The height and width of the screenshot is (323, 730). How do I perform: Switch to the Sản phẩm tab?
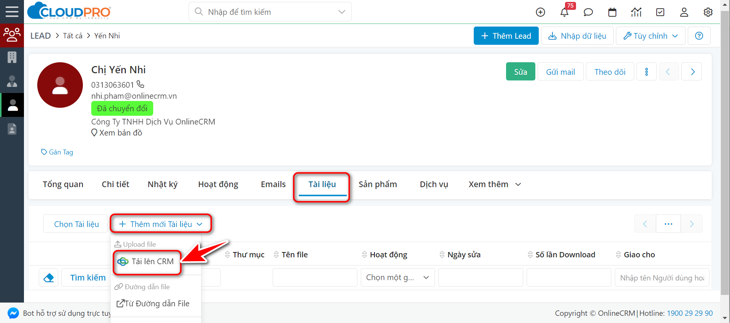[x=378, y=184]
